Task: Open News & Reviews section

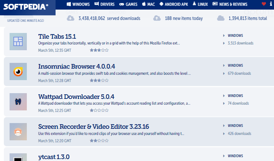Action: click(x=230, y=4)
